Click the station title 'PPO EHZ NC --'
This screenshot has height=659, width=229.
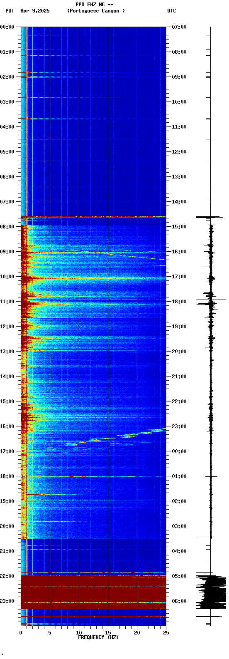click(94, 5)
